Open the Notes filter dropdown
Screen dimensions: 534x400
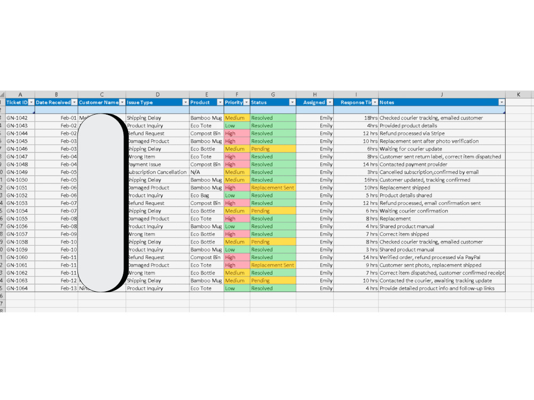pyautogui.click(x=501, y=102)
